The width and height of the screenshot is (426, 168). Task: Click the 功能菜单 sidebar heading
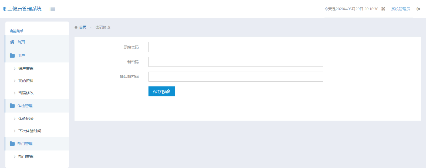point(16,31)
